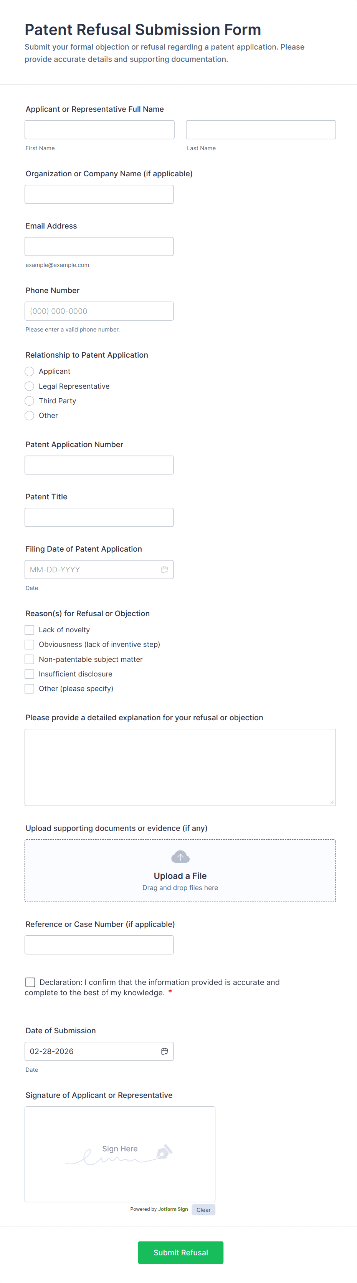
Task: Click the pen icon in signature box
Action: 164,1152
